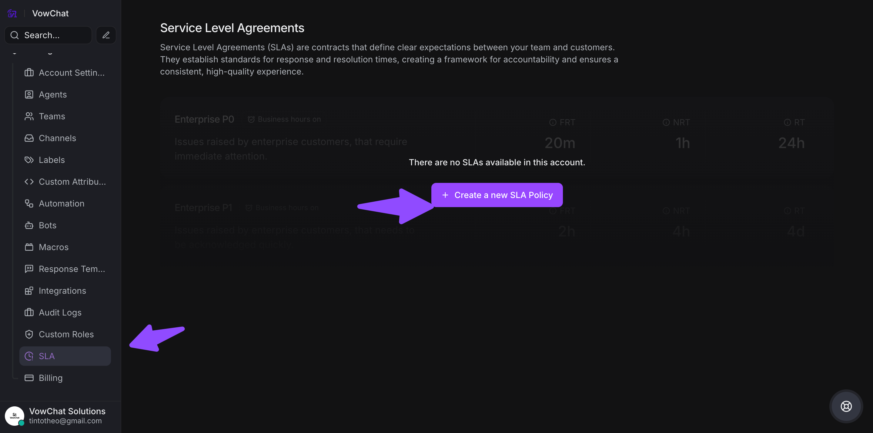Open Account Settings in sidebar
This screenshot has height=433, width=873.
pyautogui.click(x=72, y=73)
